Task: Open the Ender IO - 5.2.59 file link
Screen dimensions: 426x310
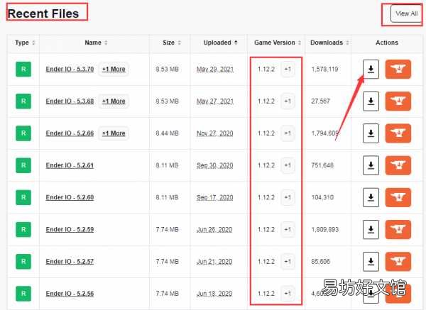Action: point(70,229)
